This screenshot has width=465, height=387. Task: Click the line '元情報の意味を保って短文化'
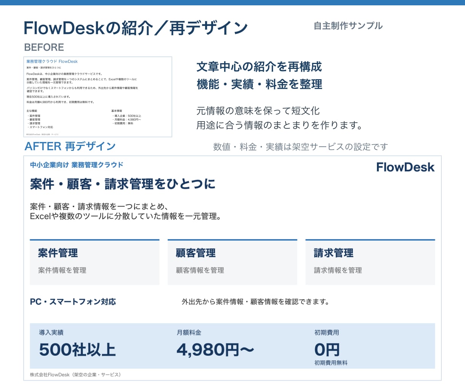[258, 111]
